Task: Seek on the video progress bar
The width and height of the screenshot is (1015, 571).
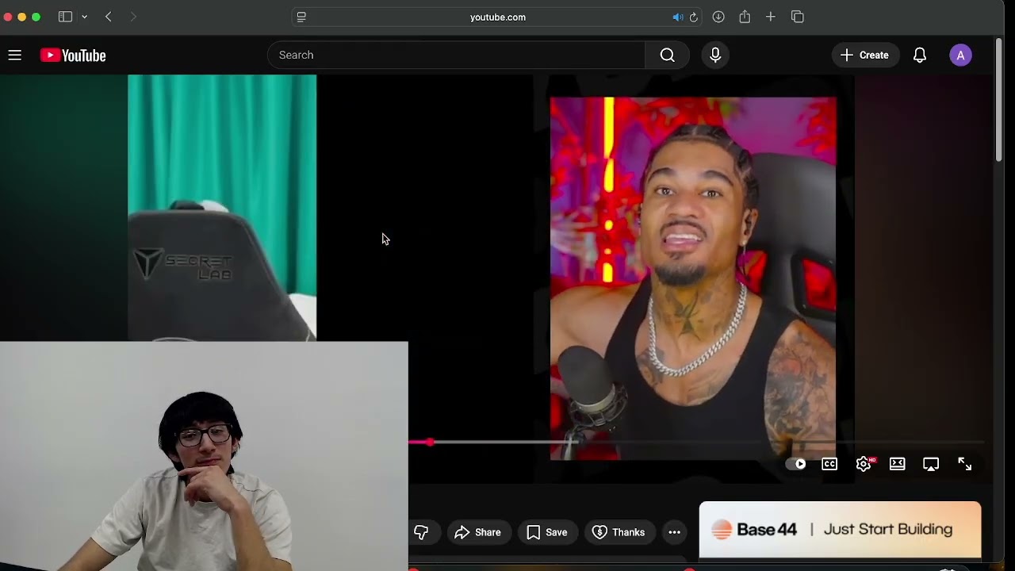Action: point(696,442)
